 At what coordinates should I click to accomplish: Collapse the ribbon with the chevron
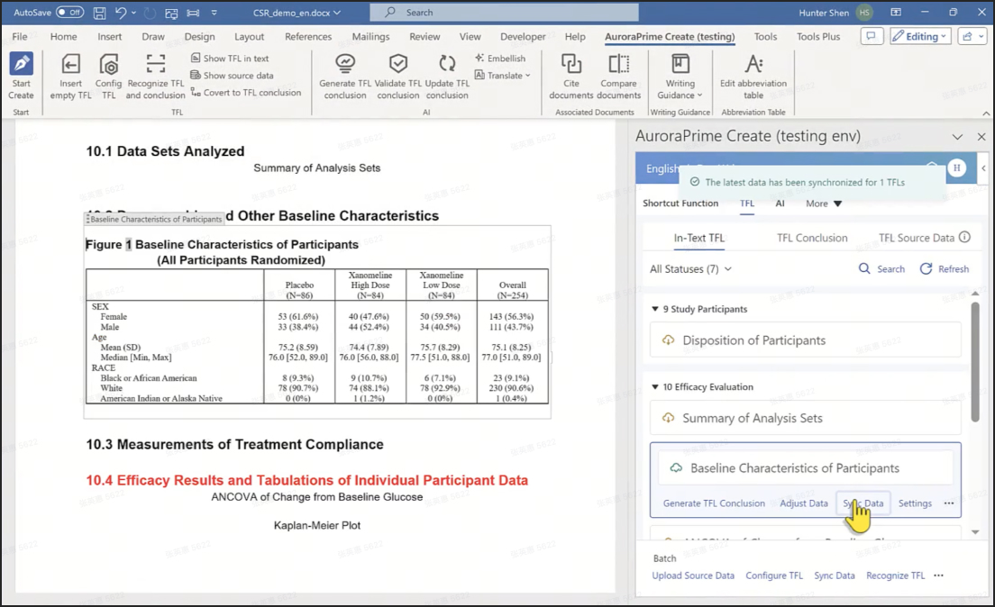click(986, 113)
